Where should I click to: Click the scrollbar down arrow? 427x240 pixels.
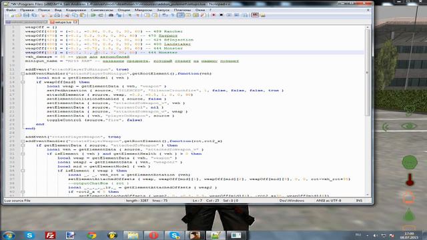click(x=368, y=195)
